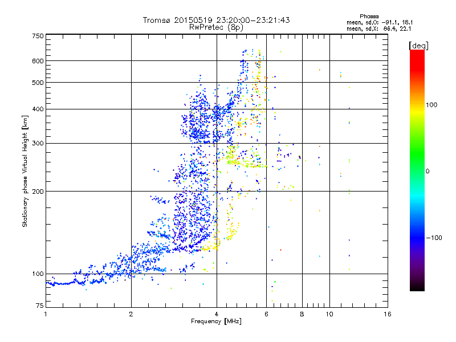
Task: Click the x-axis frequency label '2'
Action: pos(131,314)
